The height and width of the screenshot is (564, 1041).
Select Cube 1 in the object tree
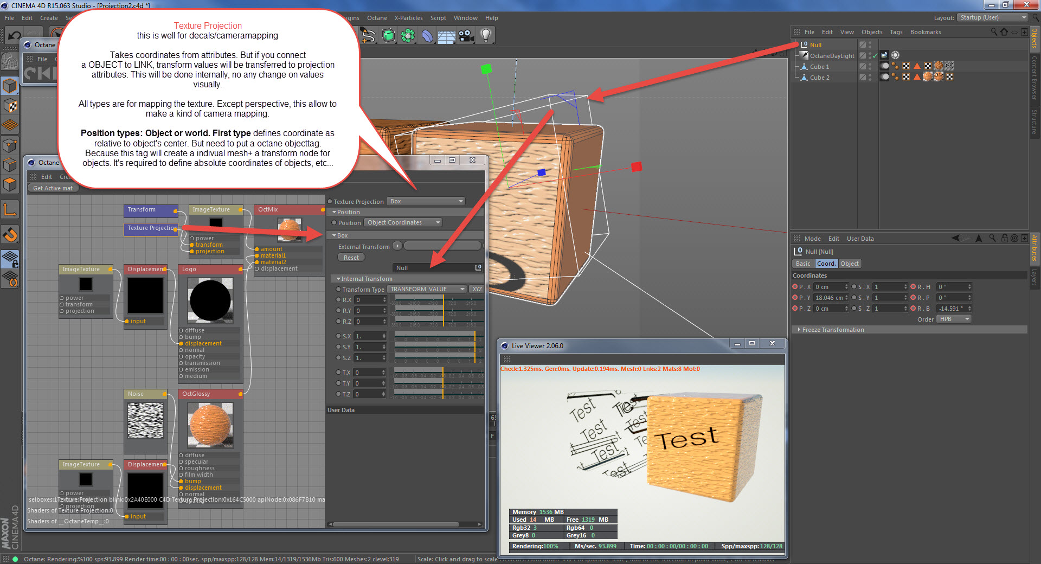coord(819,67)
